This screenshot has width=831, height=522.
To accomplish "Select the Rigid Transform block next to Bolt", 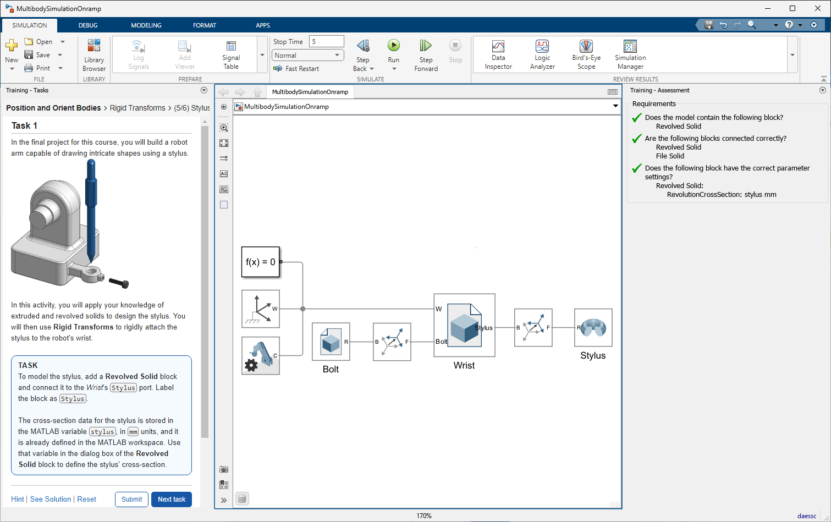I will (392, 342).
